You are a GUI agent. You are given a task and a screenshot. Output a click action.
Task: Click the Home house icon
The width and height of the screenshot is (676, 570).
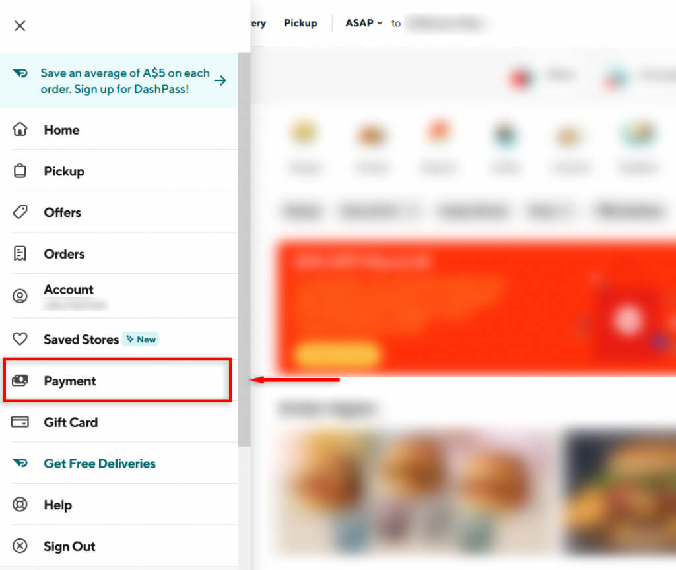[20, 129]
